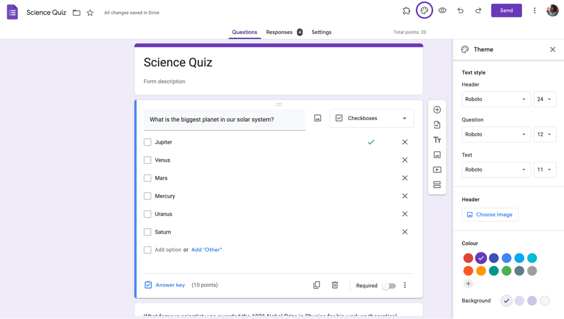
Task: Click the Preview eye icon
Action: tap(442, 11)
